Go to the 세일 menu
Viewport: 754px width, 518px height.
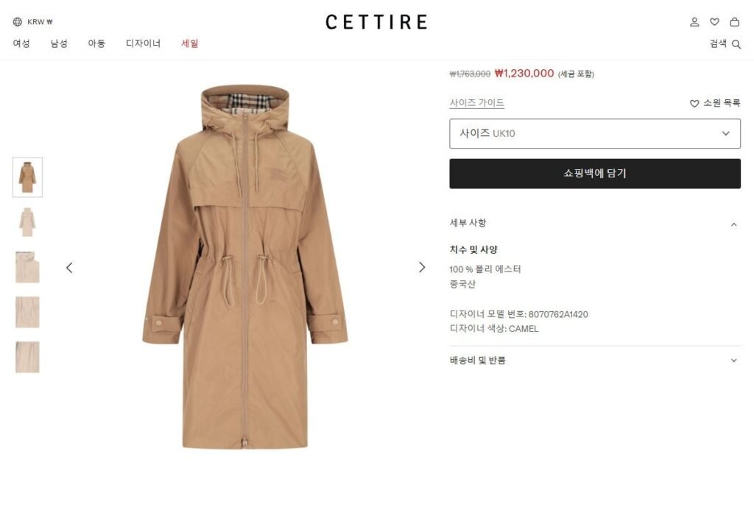click(x=189, y=43)
